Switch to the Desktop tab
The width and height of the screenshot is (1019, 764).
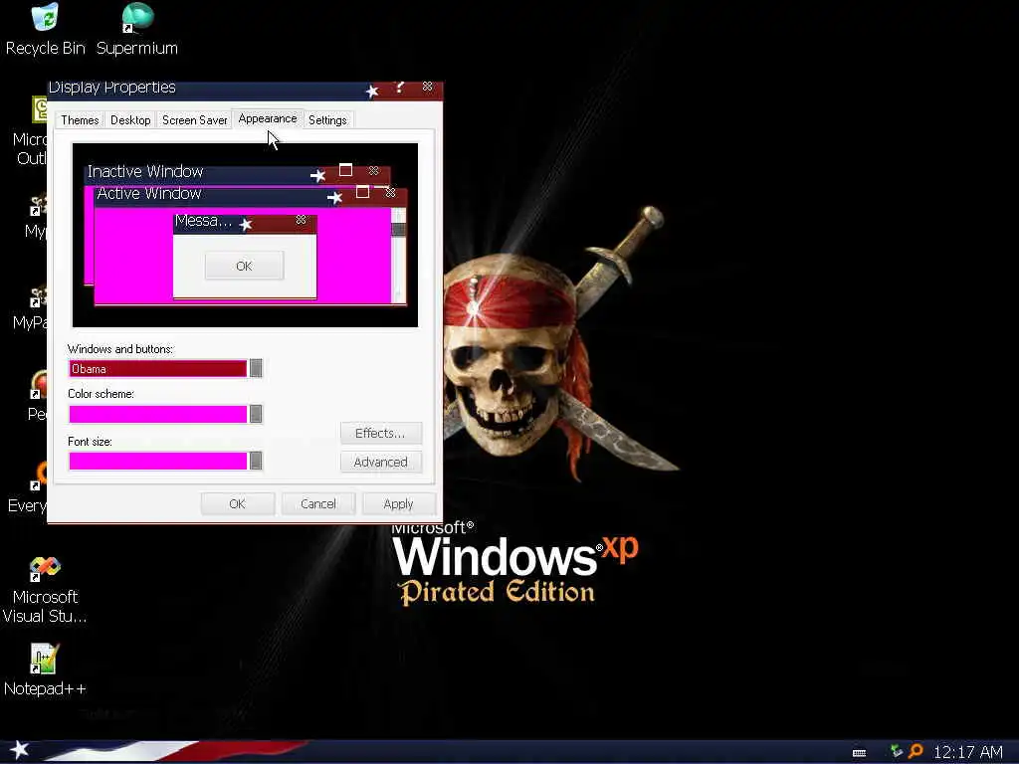[130, 120]
